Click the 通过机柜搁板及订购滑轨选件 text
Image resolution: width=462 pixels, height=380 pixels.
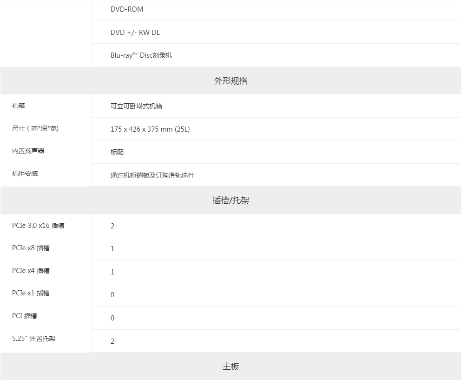152,175
